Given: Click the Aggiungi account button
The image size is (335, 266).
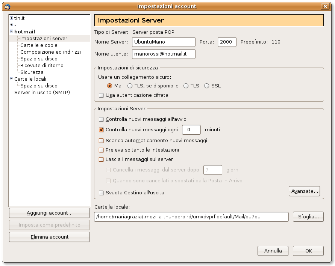Looking at the screenshot, I should (x=49, y=213).
